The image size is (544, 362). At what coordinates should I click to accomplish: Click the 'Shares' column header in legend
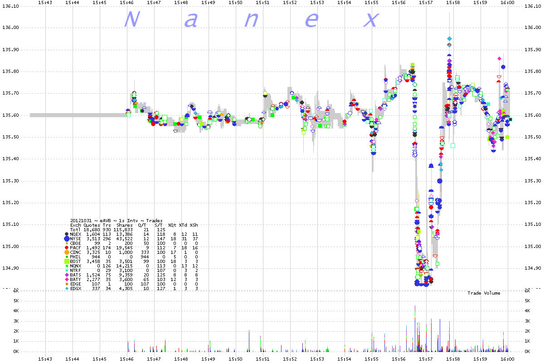point(124,225)
